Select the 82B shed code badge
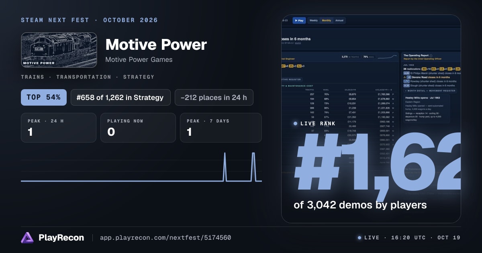Image resolution: width=482 pixels, height=253 pixels. click(406, 73)
